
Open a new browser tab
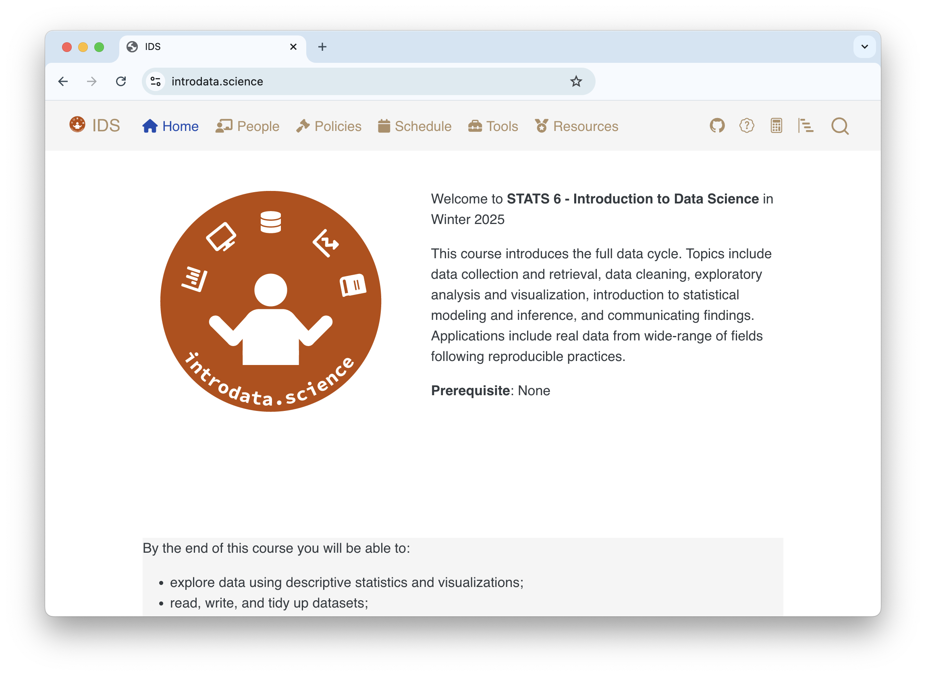322,46
